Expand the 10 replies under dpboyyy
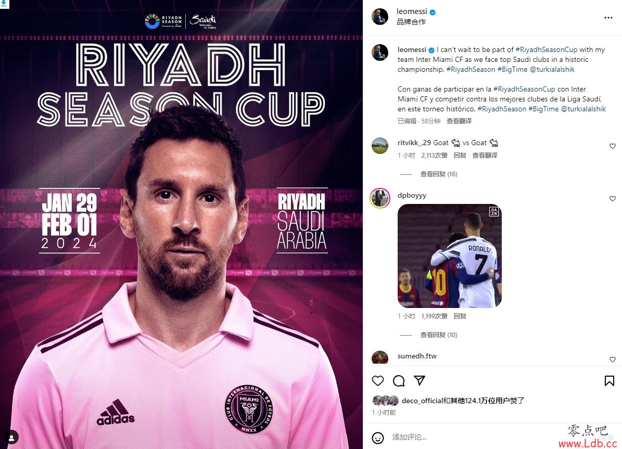 pos(438,335)
